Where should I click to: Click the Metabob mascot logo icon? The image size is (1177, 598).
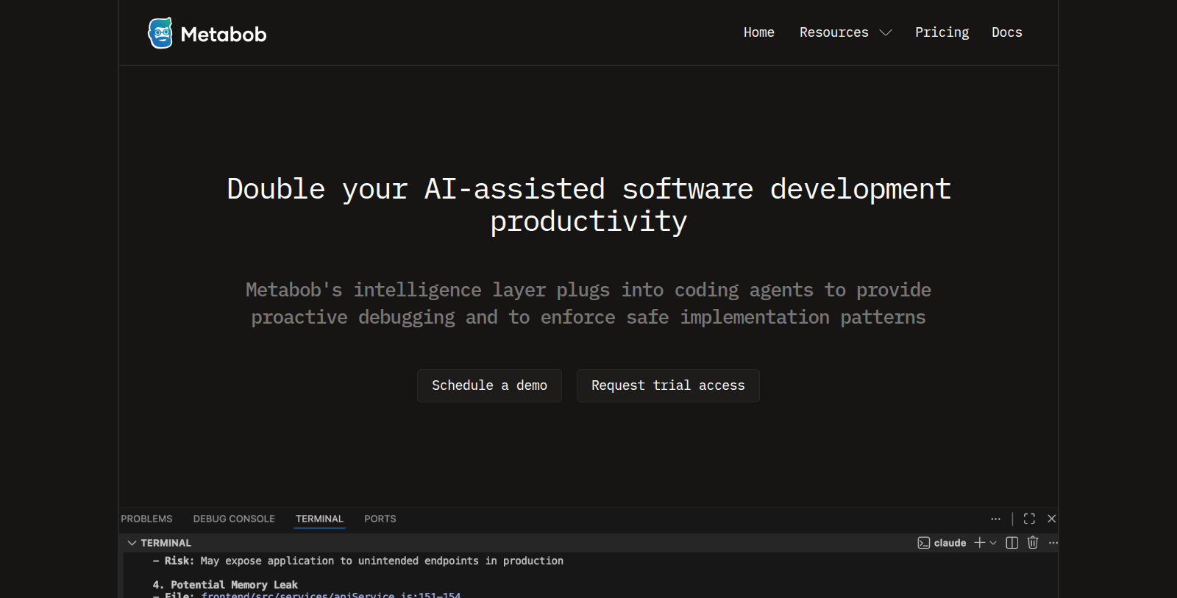160,33
